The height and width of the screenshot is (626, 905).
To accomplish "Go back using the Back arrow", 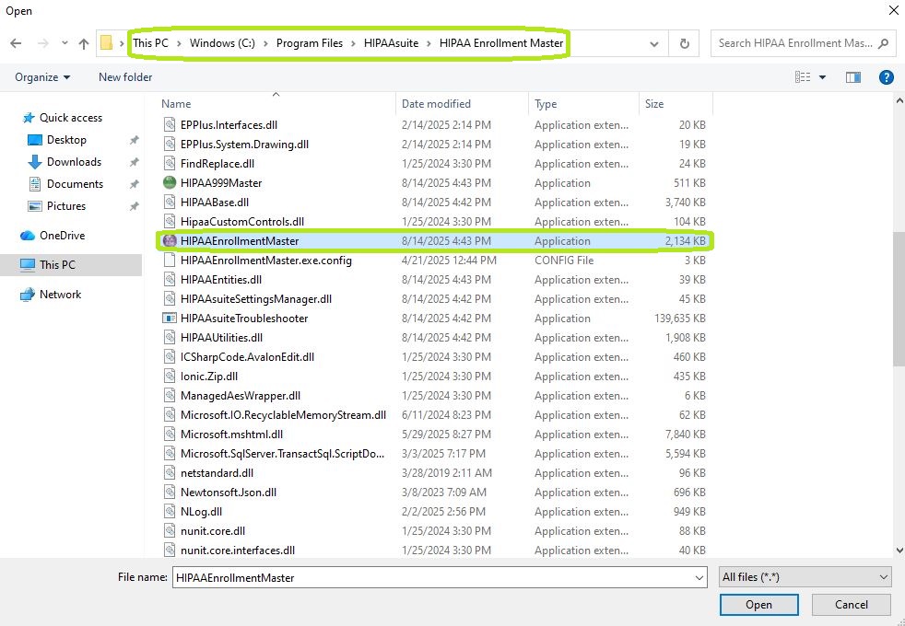I will [x=17, y=43].
